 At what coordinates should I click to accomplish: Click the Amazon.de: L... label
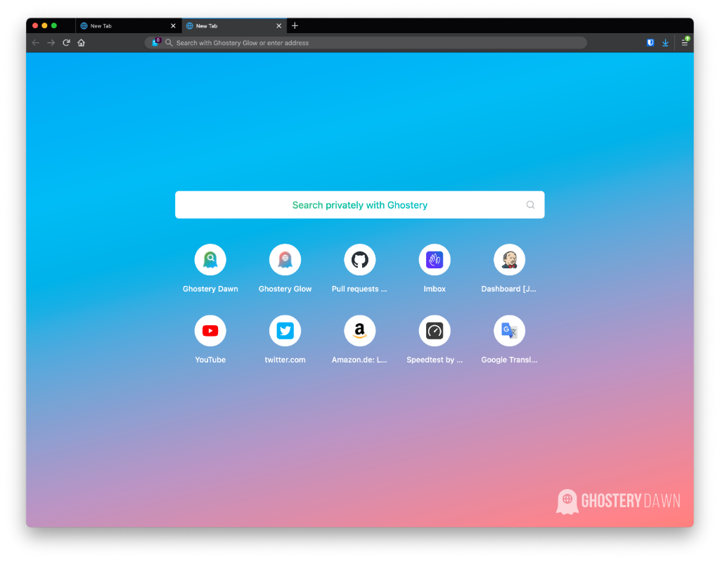359,360
